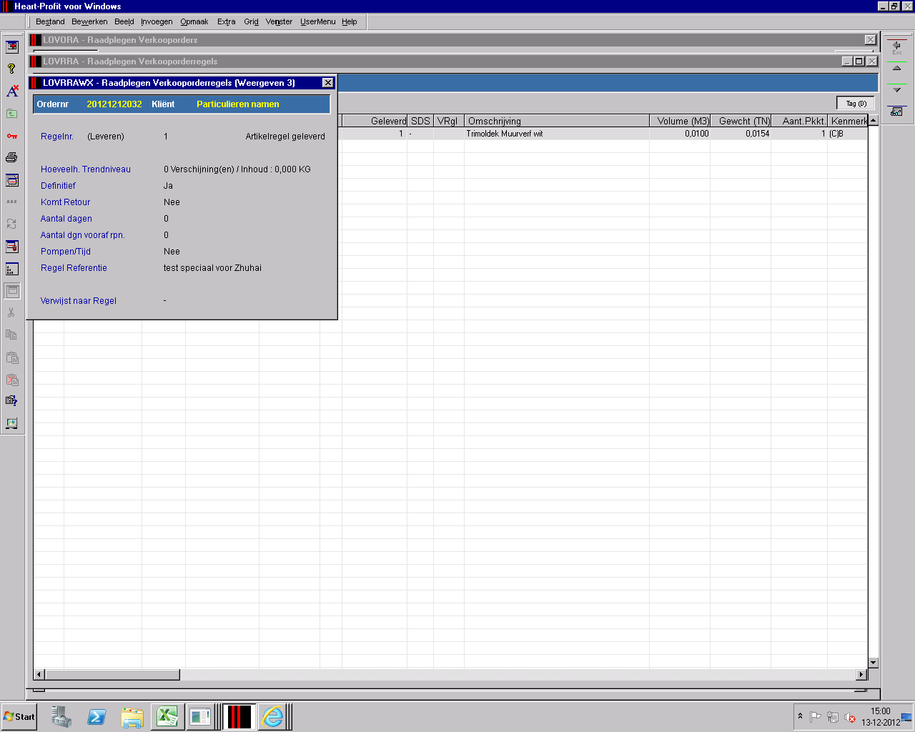Click the 'A' with red X font icon
The width and height of the screenshot is (915, 732).
click(x=11, y=91)
